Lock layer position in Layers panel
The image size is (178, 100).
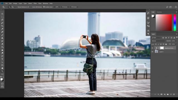161,44
